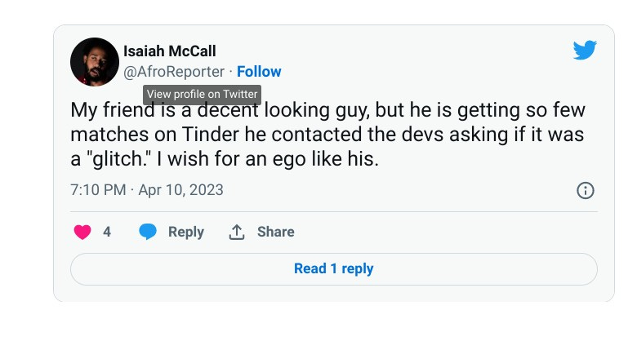Open Isaiah McCall's profile picture

[x=95, y=62]
